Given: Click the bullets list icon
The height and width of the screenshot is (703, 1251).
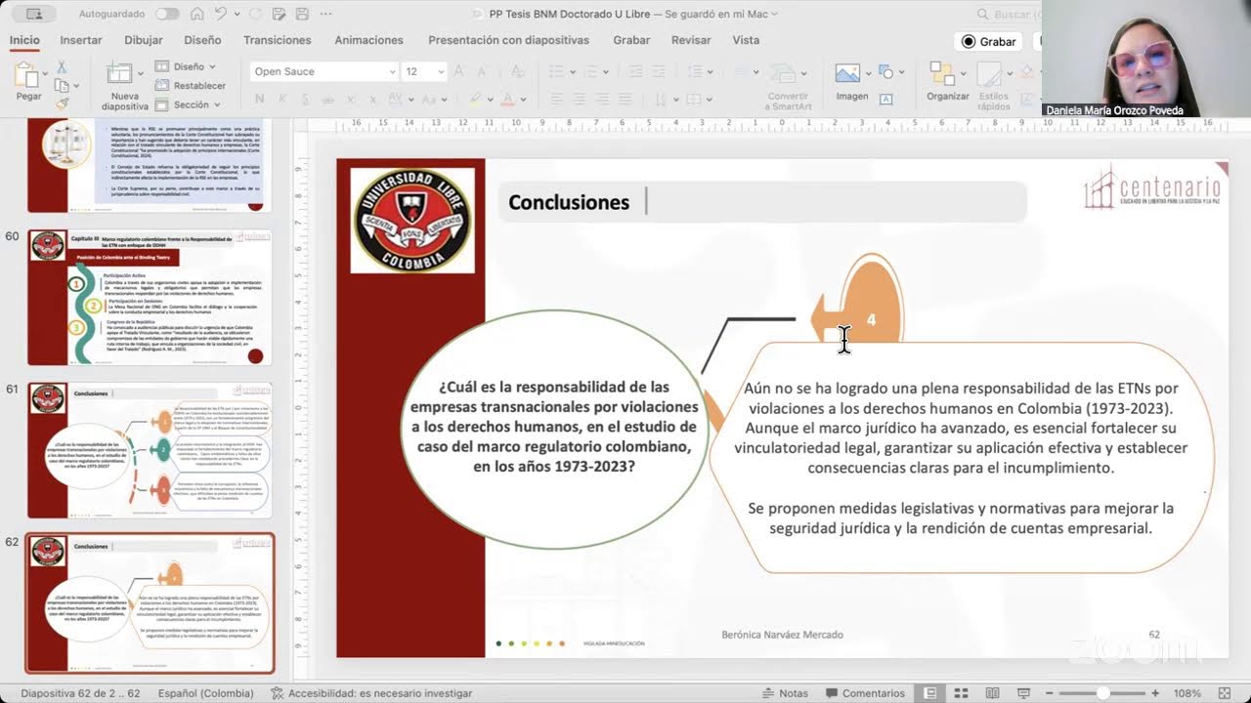Looking at the screenshot, I should 557,71.
